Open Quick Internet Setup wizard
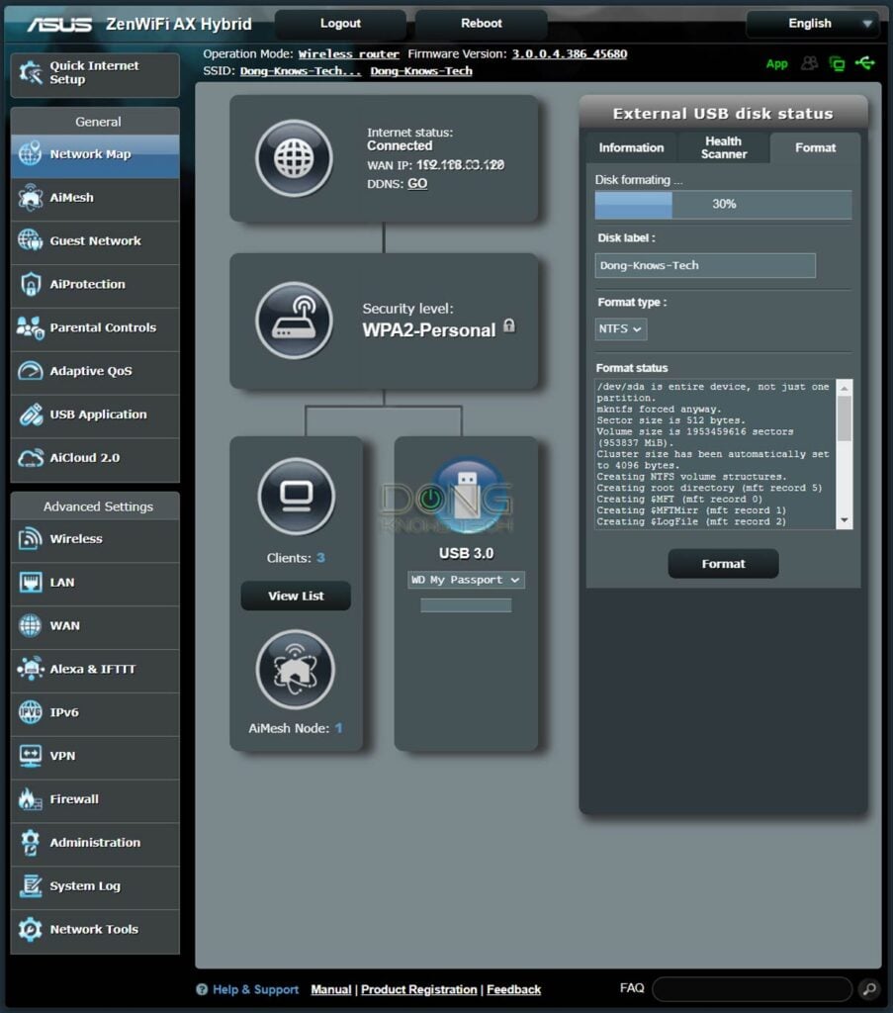Viewport: 893px width, 1013px height. [x=95, y=73]
